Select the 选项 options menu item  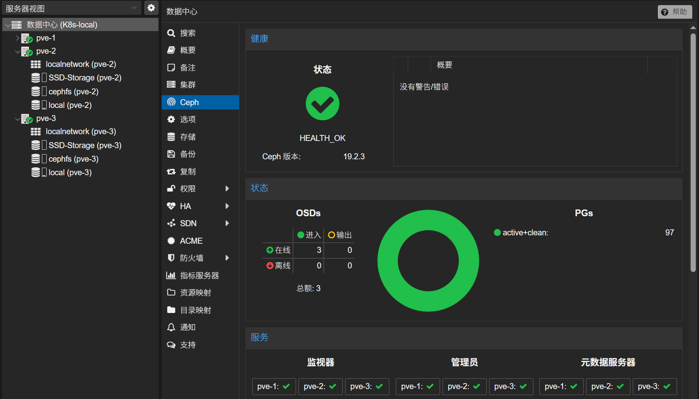pos(188,119)
